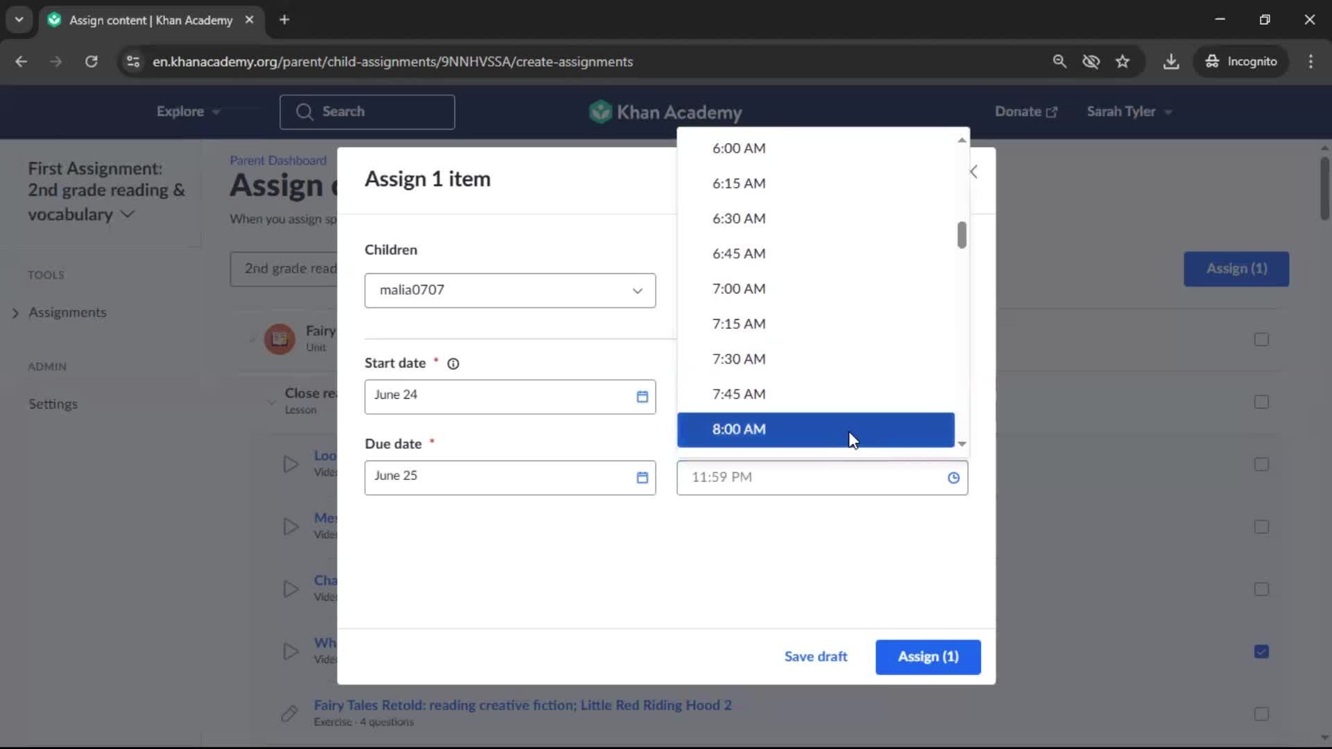Viewport: 1332px width, 749px height.
Task: Expand the Assignments sidebar section
Action: coord(15,313)
